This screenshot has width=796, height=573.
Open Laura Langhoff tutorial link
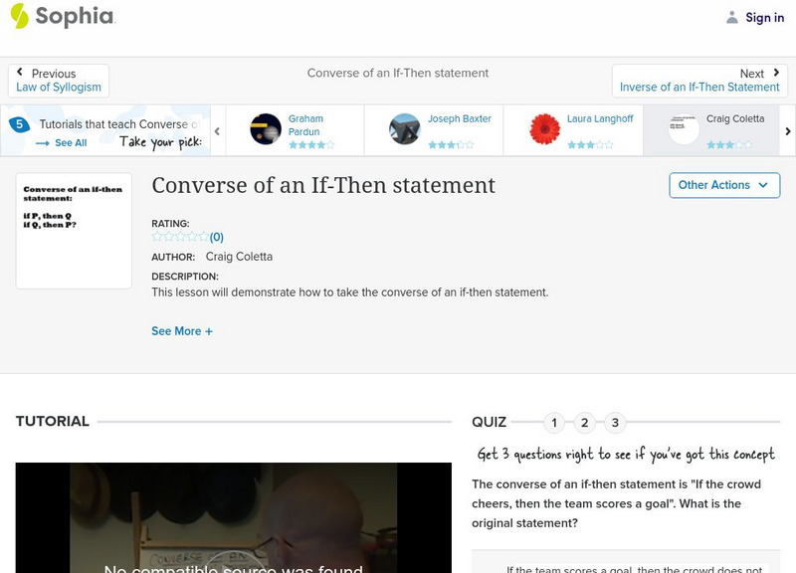click(600, 118)
